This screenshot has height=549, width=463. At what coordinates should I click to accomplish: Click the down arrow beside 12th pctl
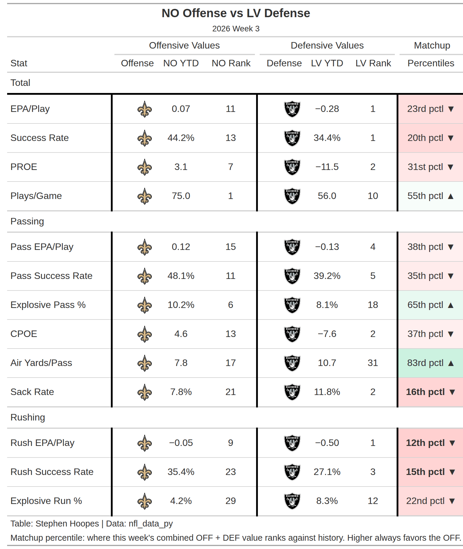(452, 443)
